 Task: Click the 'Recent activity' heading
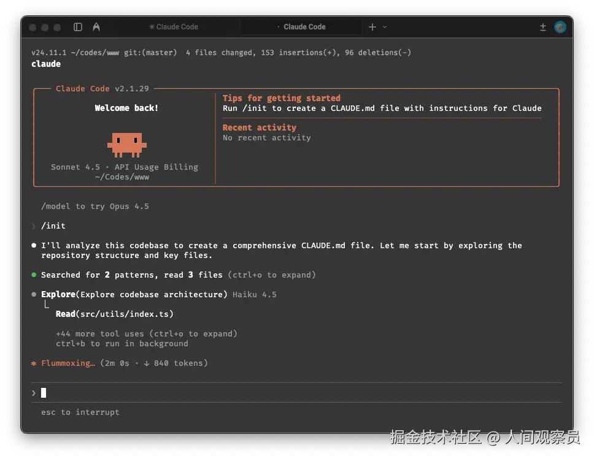[260, 127]
